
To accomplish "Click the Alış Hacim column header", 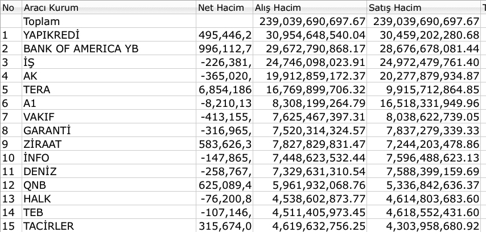I will tap(310, 7).
